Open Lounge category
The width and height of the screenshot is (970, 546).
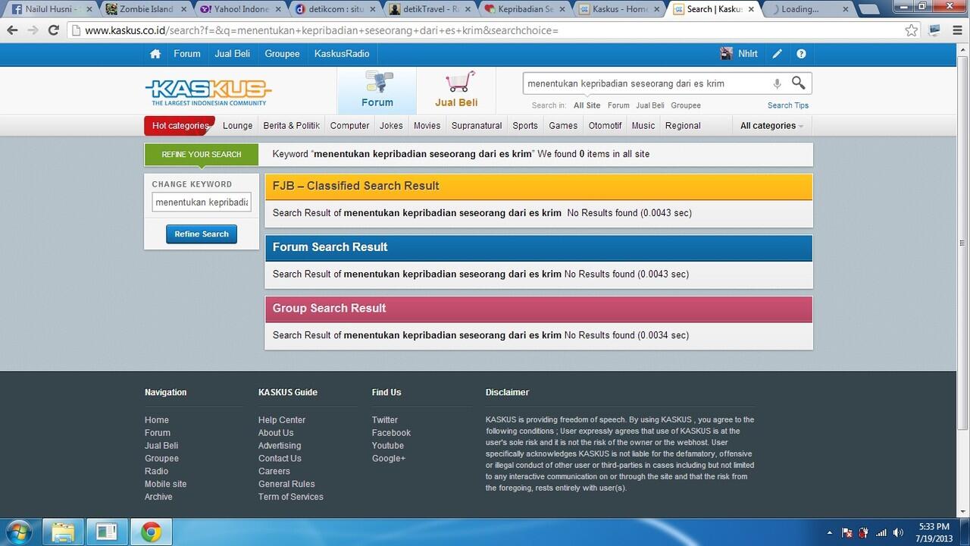[238, 126]
